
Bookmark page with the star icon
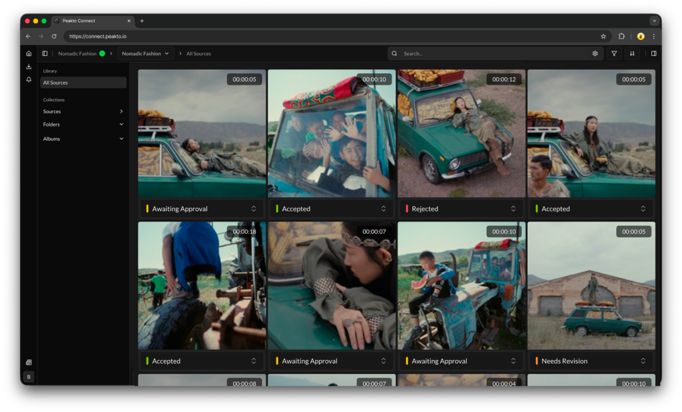(x=603, y=37)
